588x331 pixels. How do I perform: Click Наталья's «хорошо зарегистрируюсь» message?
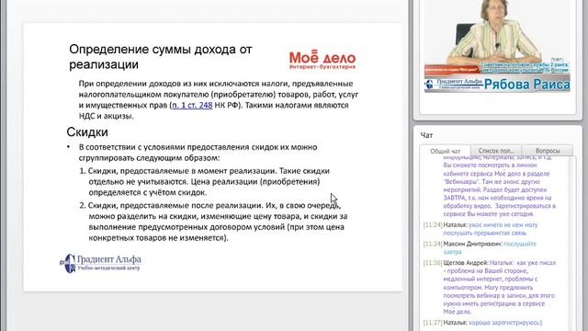[x=482, y=323]
